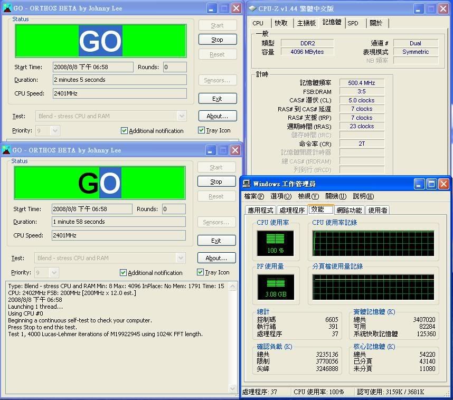Viewport: 453px width, 400px height.
Task: Open 檢視(V) menu in Task Manager
Action: [x=308, y=196]
